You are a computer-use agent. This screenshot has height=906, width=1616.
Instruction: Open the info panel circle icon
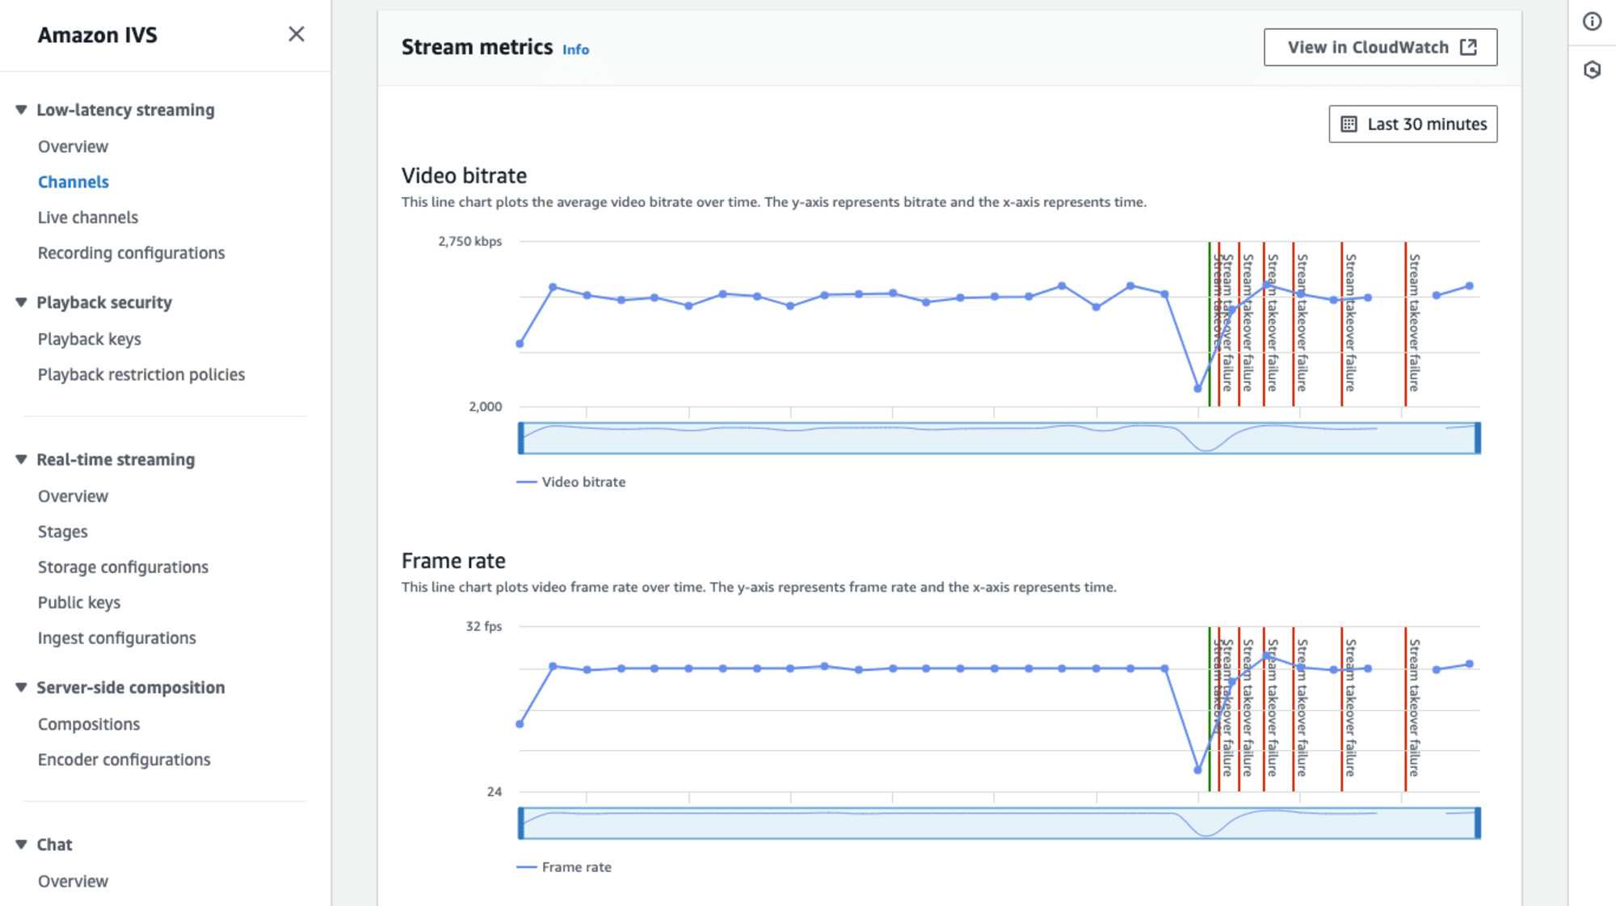[1592, 22]
